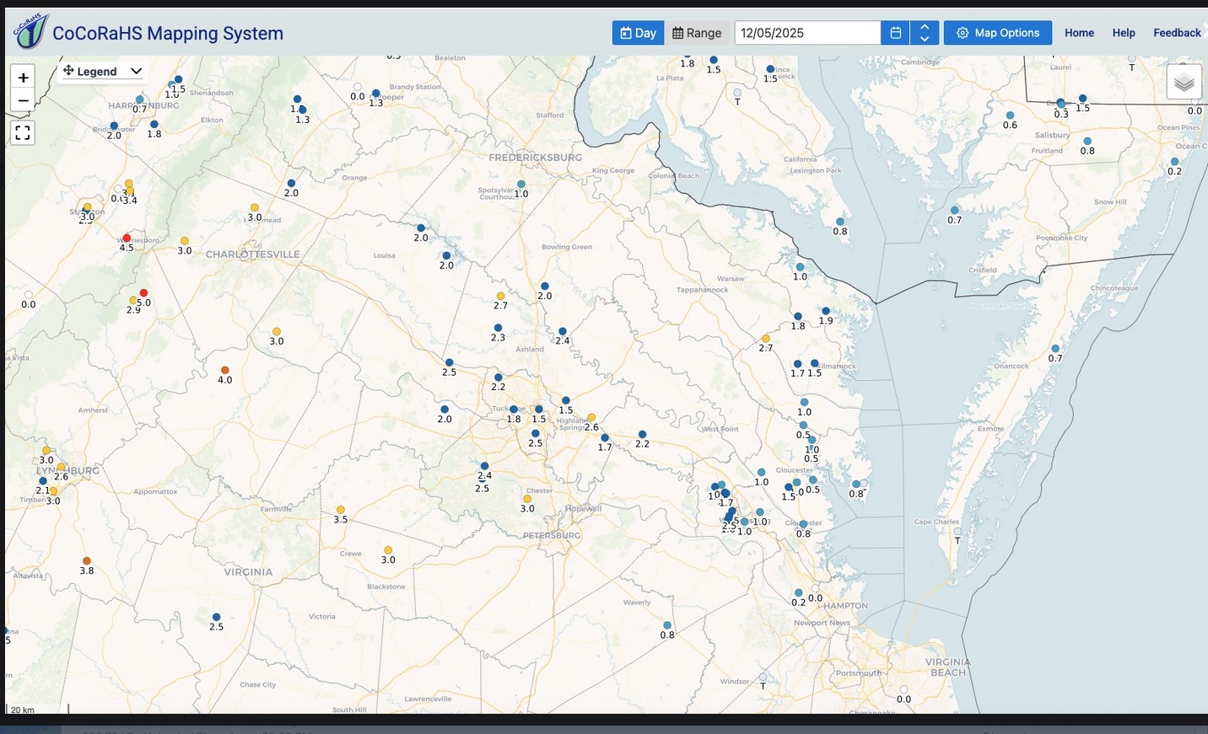
Task: Zoom out of the map
Action: tap(23, 100)
